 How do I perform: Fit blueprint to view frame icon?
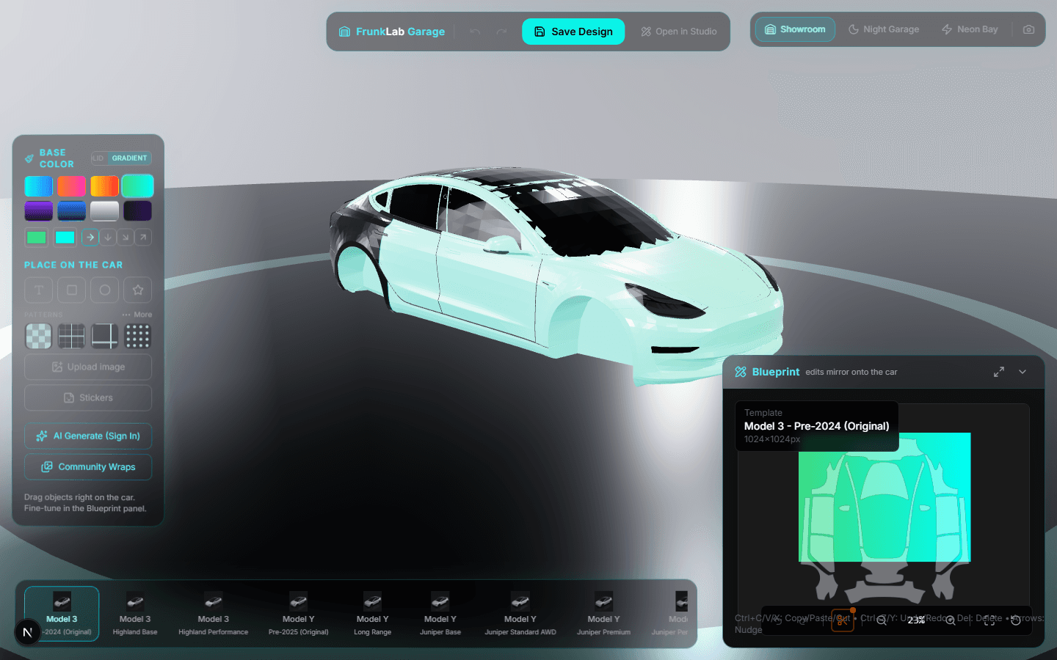(x=989, y=620)
